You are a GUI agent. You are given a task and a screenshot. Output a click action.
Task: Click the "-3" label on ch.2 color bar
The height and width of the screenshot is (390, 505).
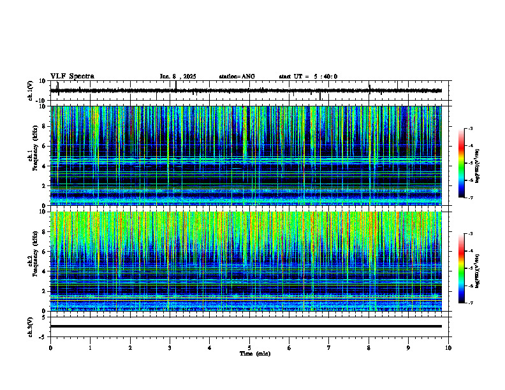(471, 234)
